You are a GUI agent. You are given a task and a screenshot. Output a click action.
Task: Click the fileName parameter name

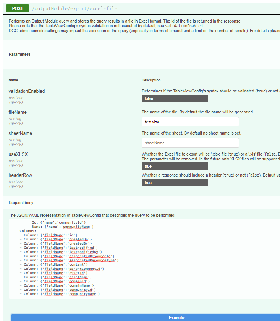[18, 112]
